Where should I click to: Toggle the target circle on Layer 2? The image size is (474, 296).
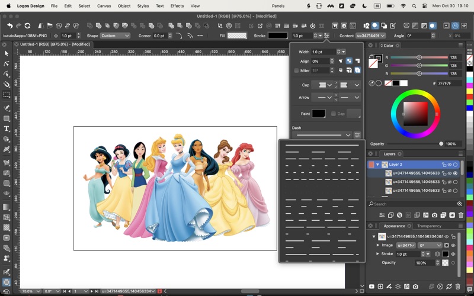pyautogui.click(x=455, y=165)
